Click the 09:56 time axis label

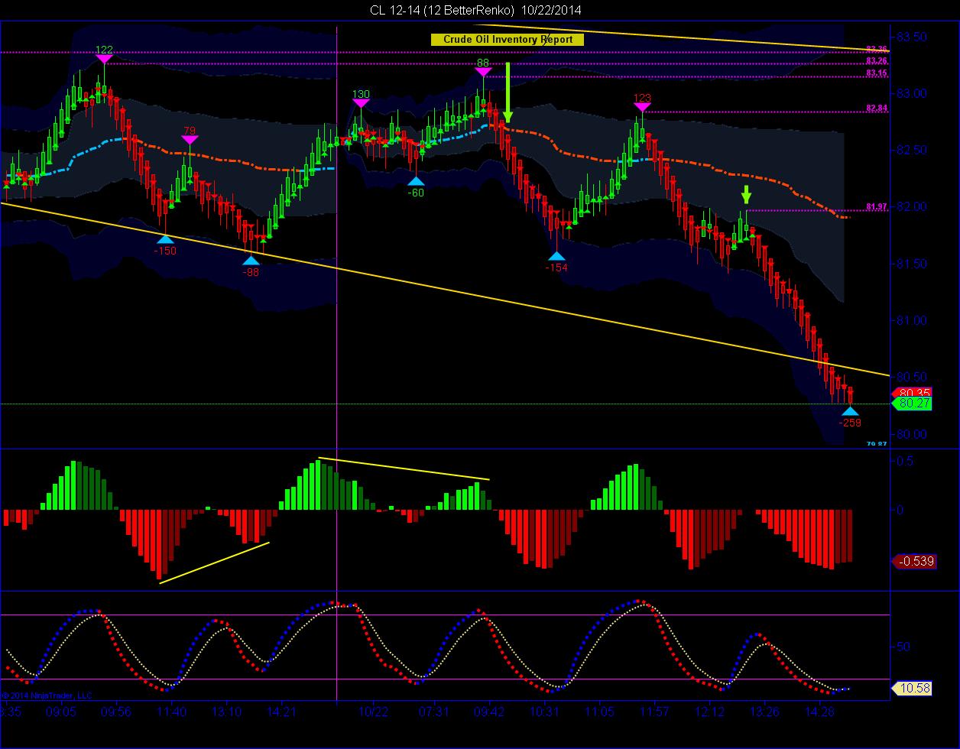pos(115,712)
